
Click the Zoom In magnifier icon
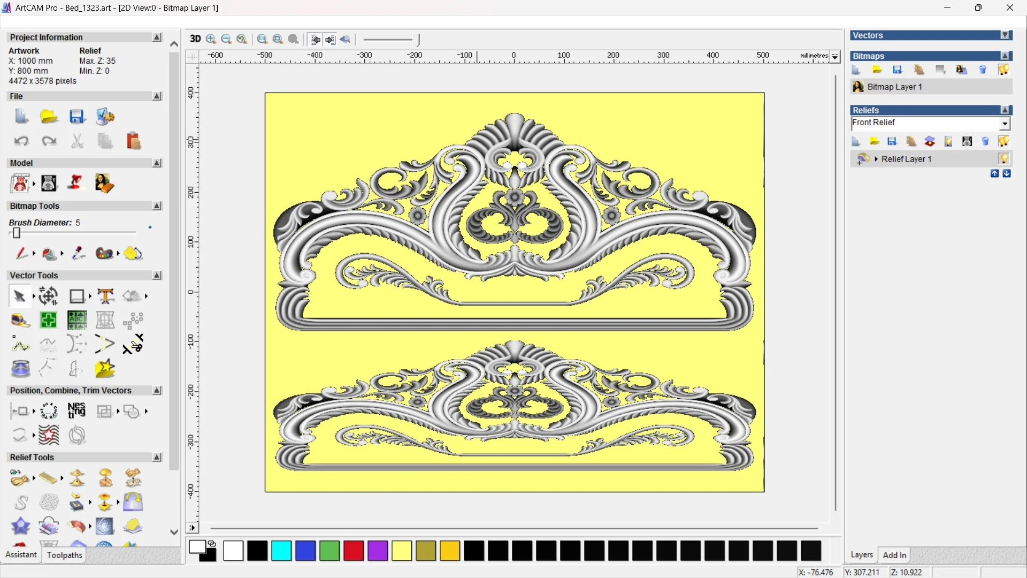(211, 39)
